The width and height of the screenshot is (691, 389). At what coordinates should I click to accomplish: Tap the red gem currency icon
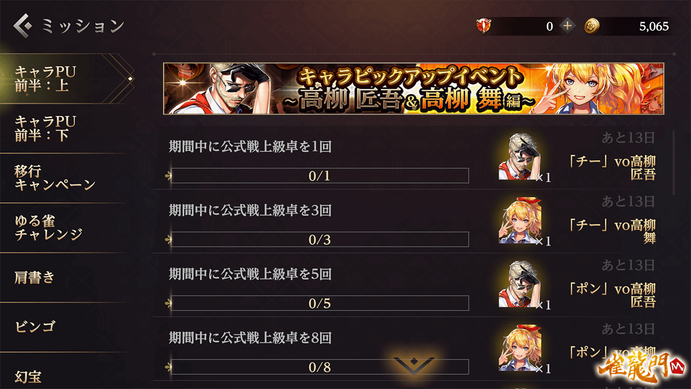(483, 25)
